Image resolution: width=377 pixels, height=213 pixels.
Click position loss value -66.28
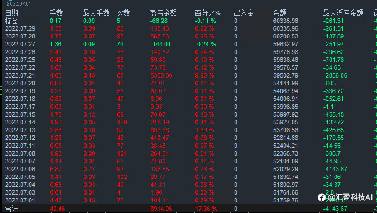click(x=159, y=21)
